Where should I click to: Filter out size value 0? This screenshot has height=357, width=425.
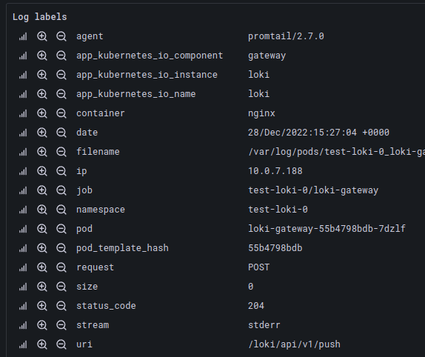pos(61,287)
